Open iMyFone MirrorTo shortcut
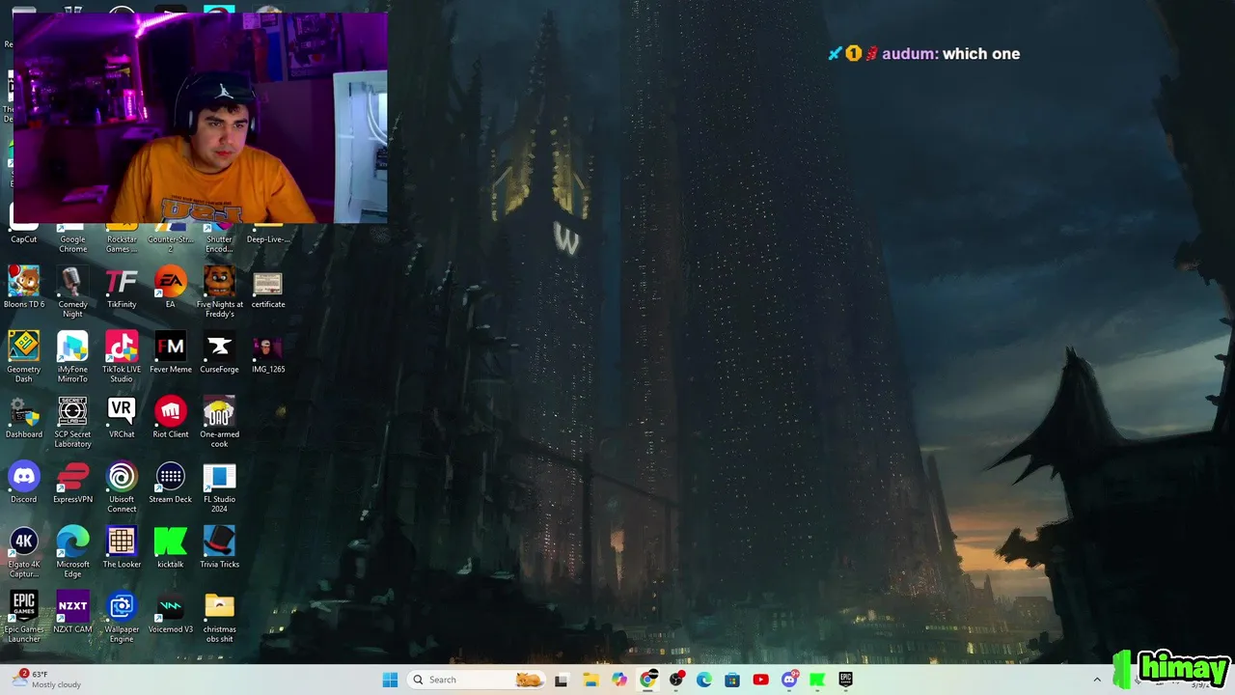 click(x=72, y=347)
